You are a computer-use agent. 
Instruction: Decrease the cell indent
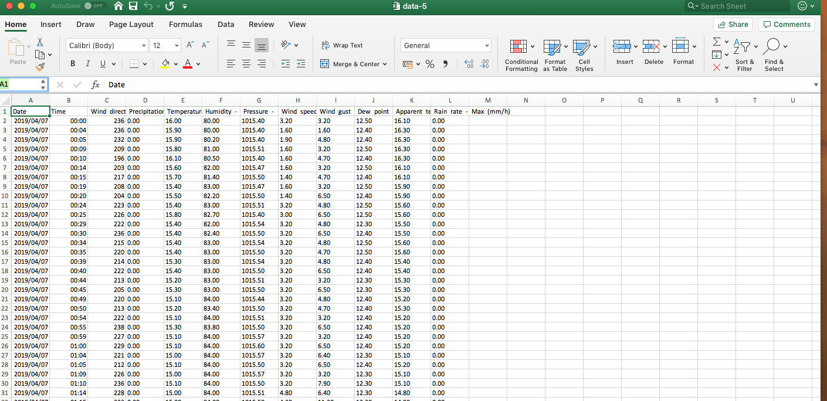[286, 64]
